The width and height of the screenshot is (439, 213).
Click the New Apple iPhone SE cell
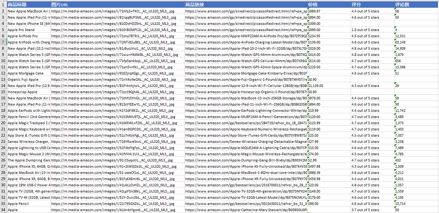tap(29, 24)
